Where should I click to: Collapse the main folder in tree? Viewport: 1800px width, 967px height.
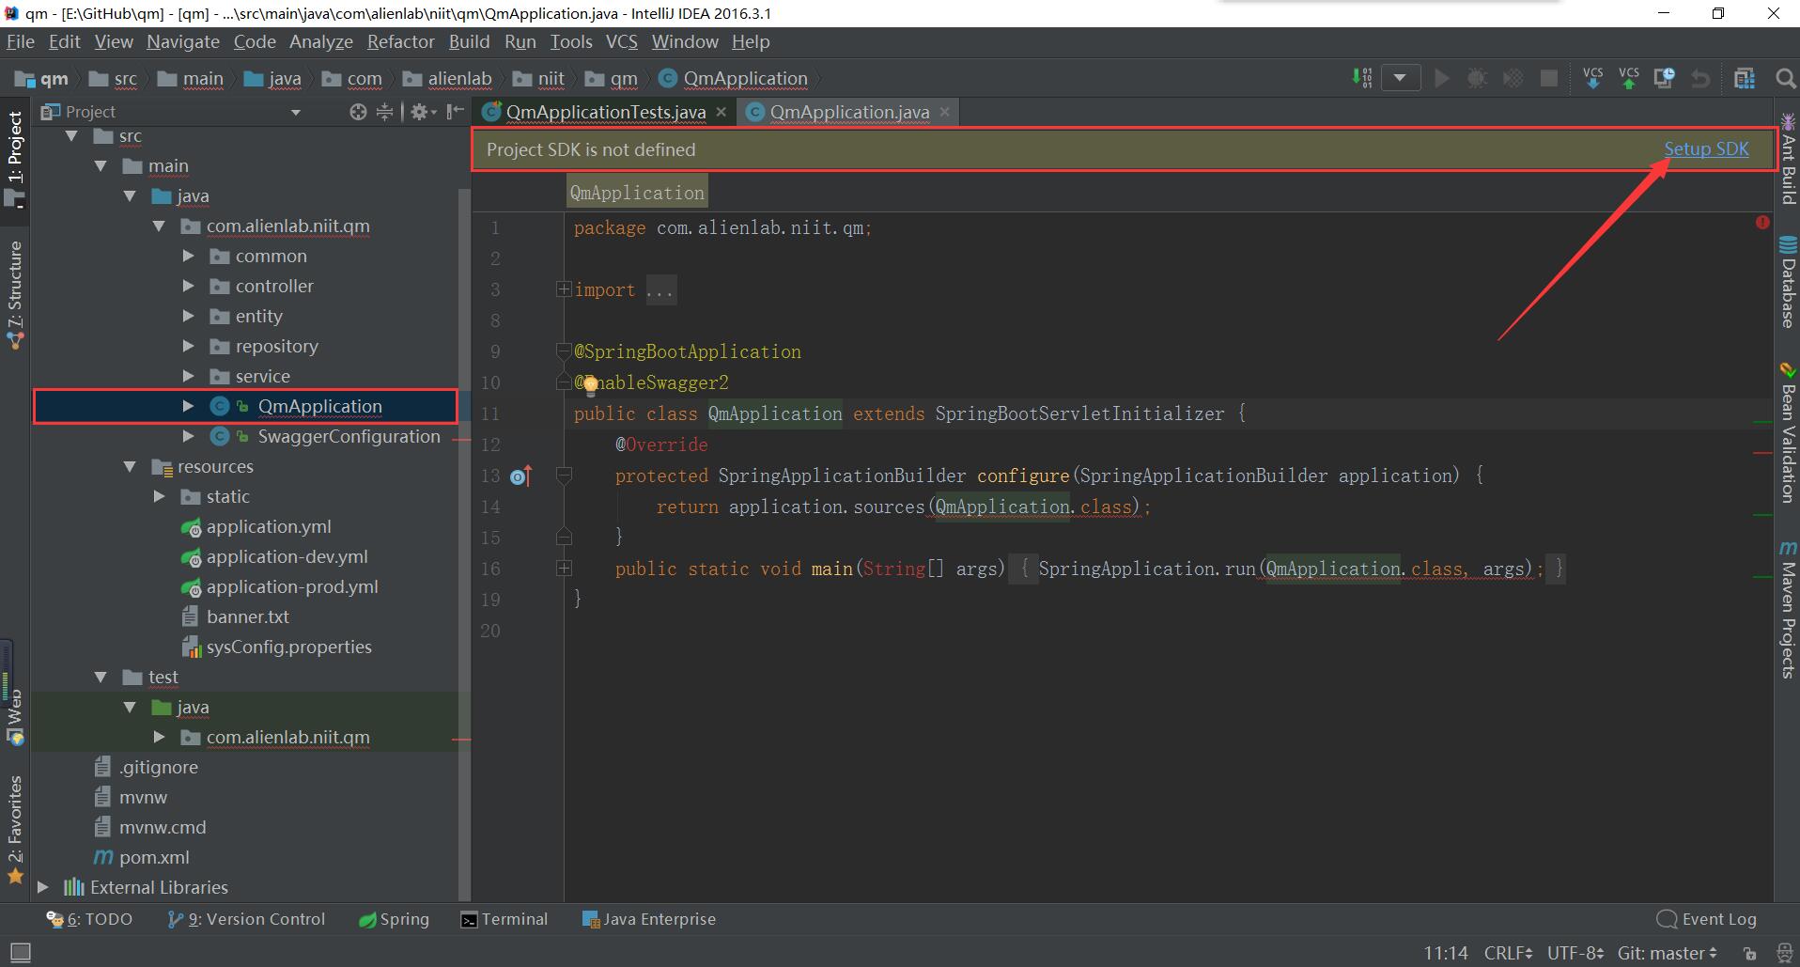pyautogui.click(x=101, y=165)
